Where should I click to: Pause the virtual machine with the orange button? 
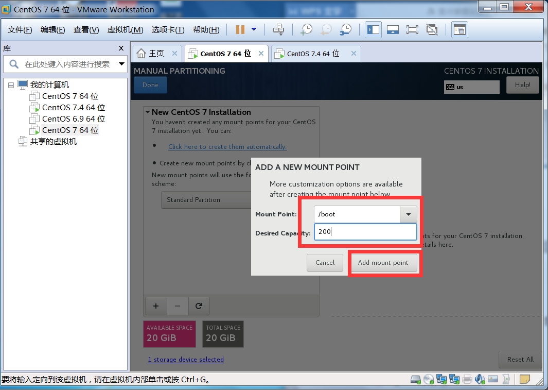point(240,30)
